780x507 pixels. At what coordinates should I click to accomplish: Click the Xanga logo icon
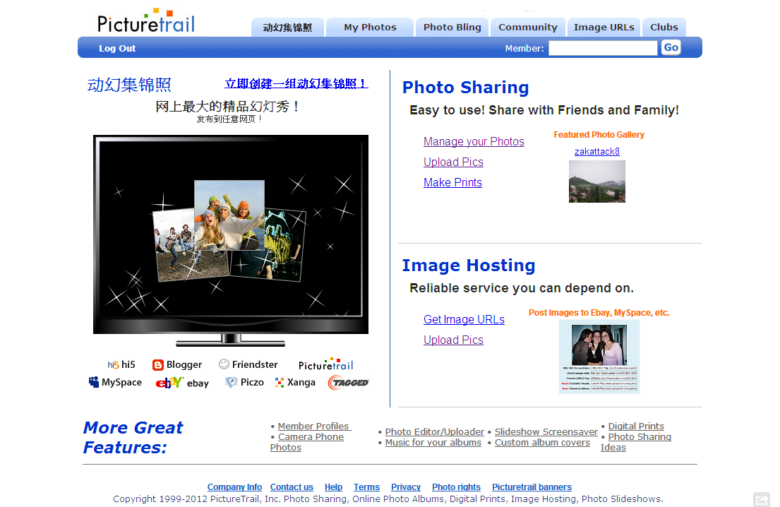pyautogui.click(x=280, y=383)
